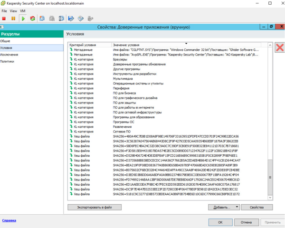The height and width of the screenshot is (228, 285).
Task: Switch to the Исключения section
Action: pos(9,55)
